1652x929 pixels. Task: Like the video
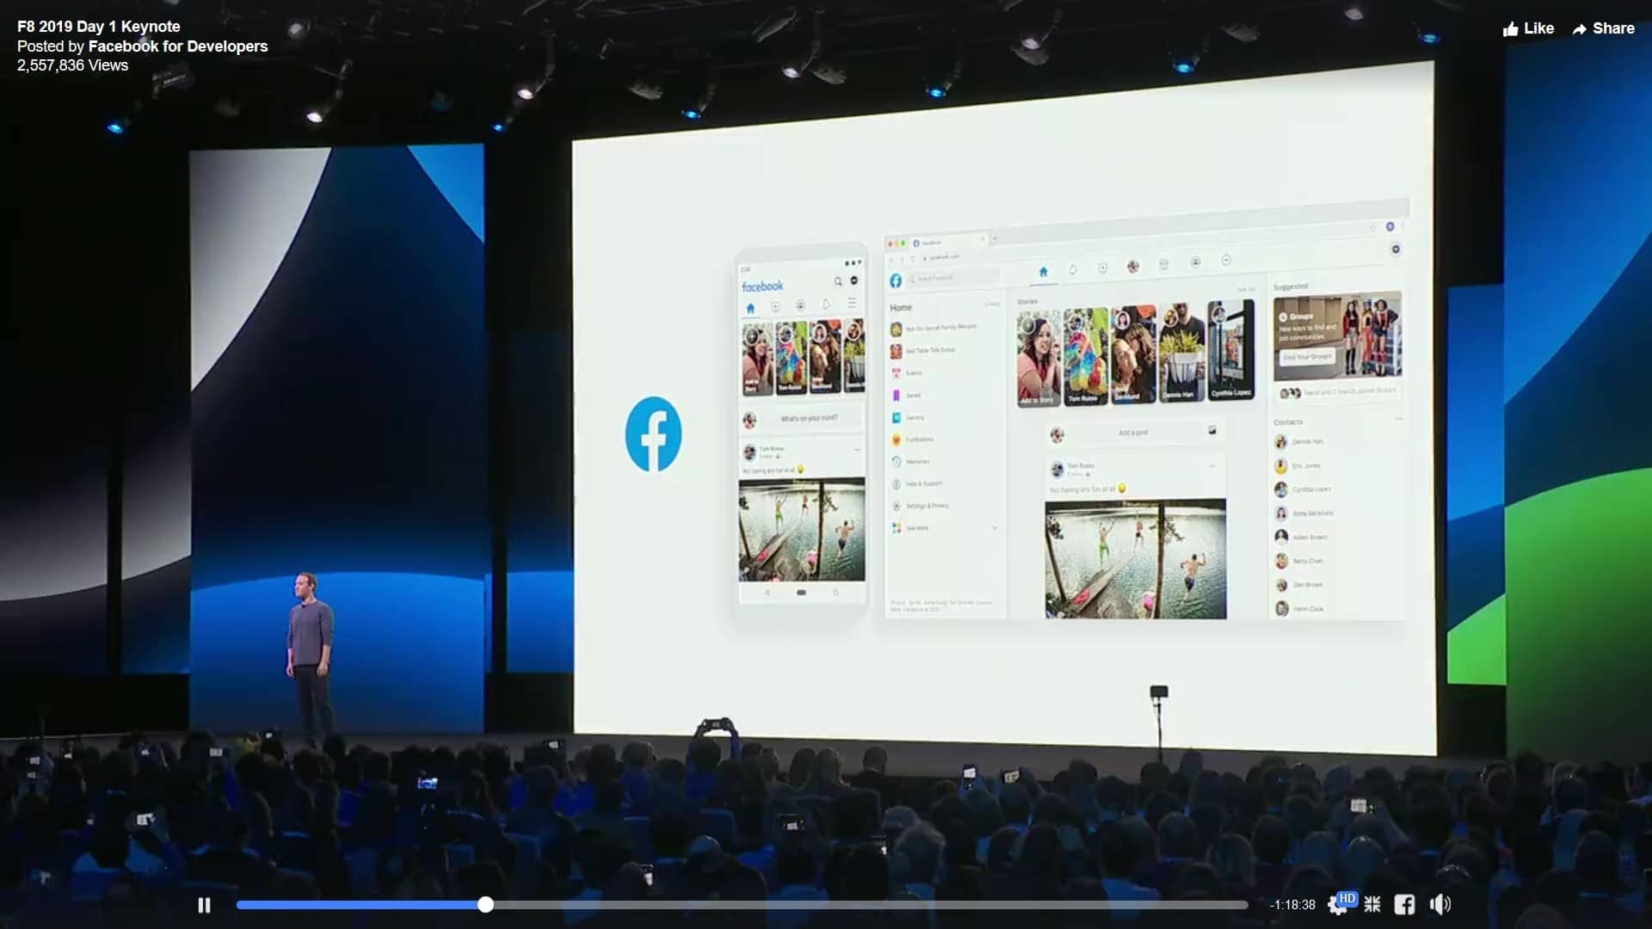coord(1528,28)
